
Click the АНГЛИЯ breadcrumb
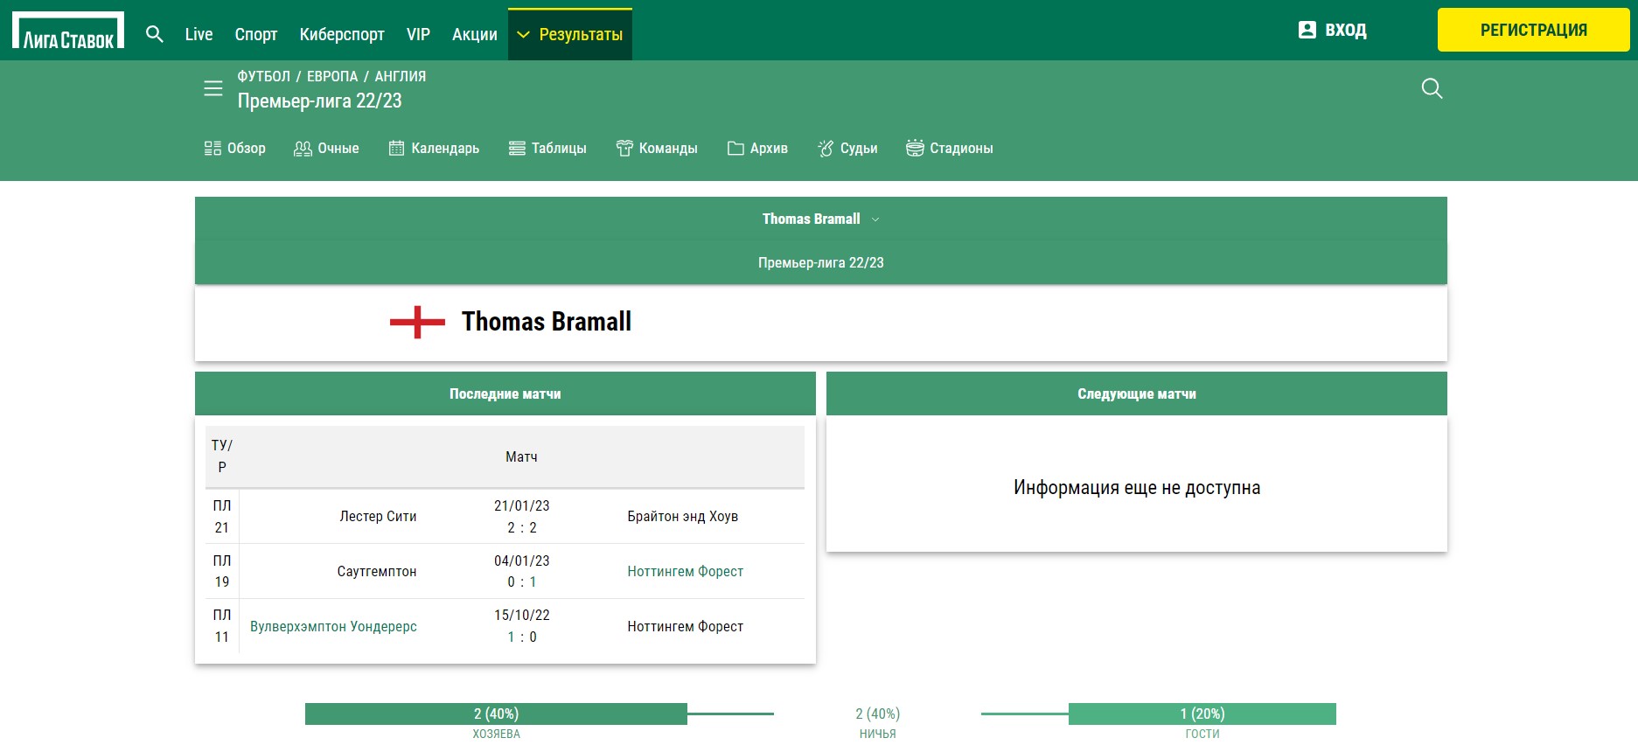coord(401,76)
